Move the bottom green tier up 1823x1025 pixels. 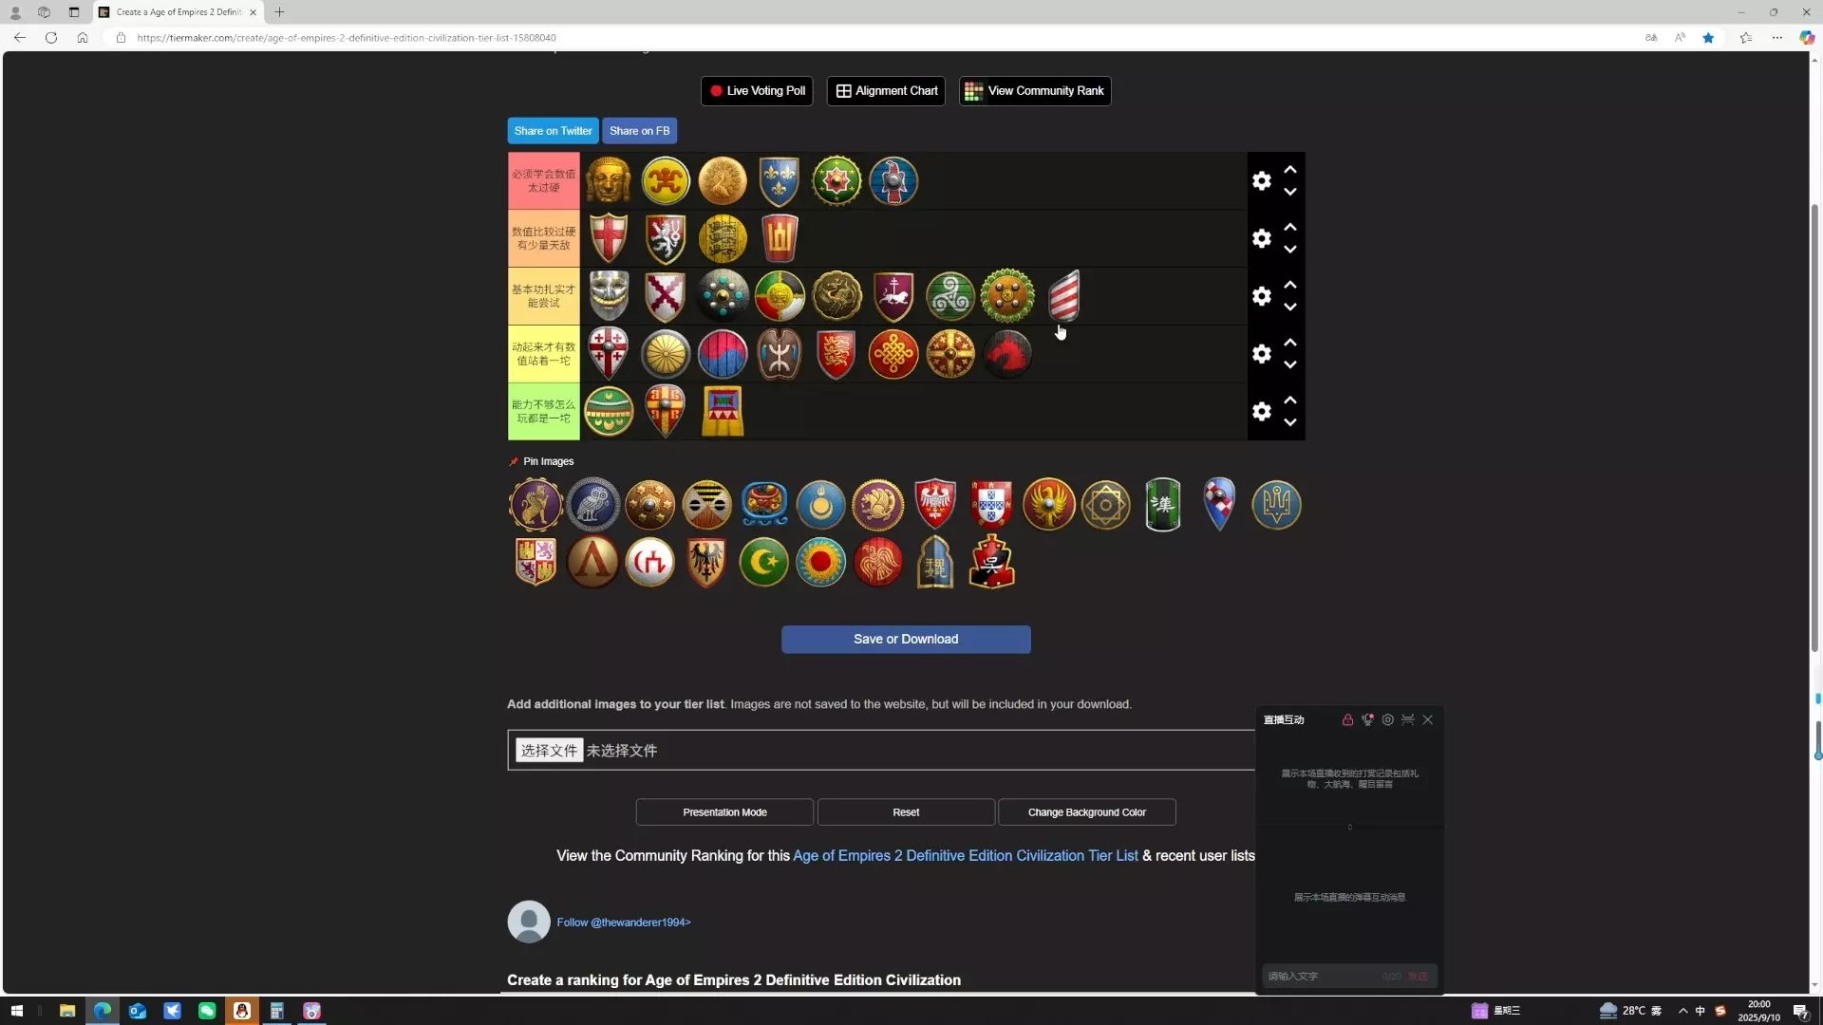pyautogui.click(x=1290, y=400)
